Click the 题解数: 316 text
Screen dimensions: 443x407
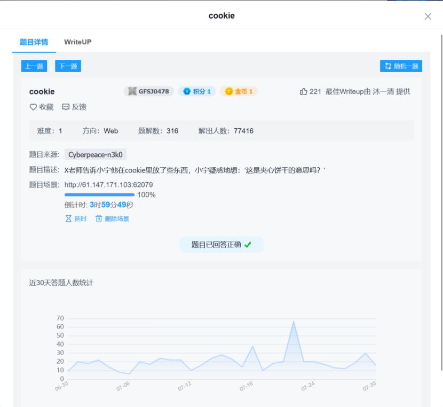pyautogui.click(x=158, y=131)
